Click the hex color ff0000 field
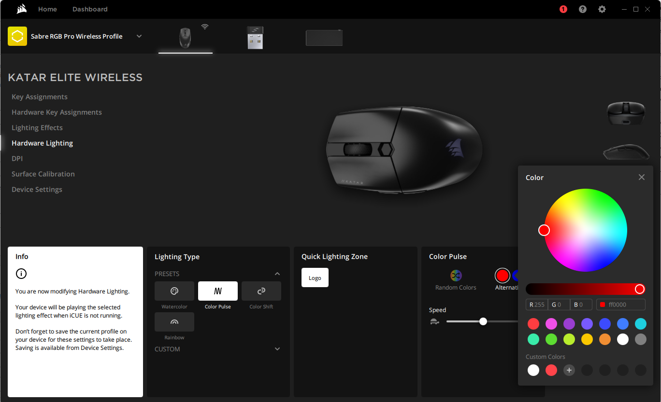 click(x=621, y=305)
